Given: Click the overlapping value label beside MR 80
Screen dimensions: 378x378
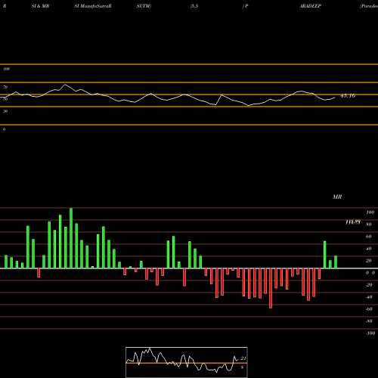Looking at the screenshot, I should pos(353,222).
